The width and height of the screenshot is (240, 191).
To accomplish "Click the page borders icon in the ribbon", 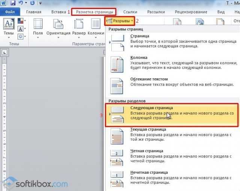I will click(x=220, y=22).
